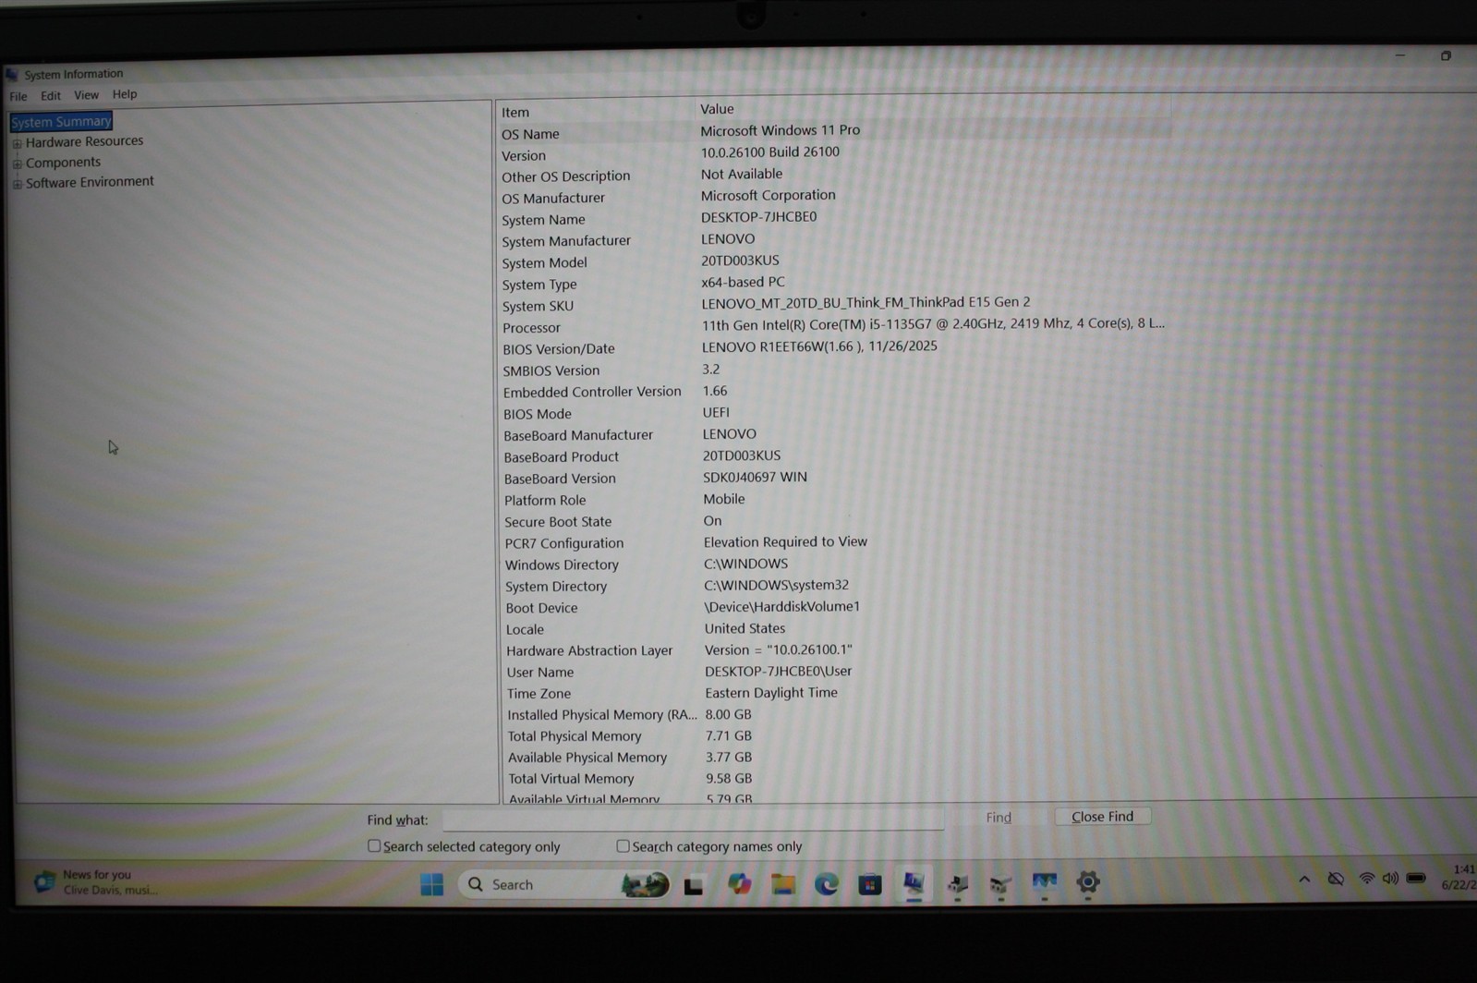Open the File menu
This screenshot has height=983, width=1477.
coord(18,96)
